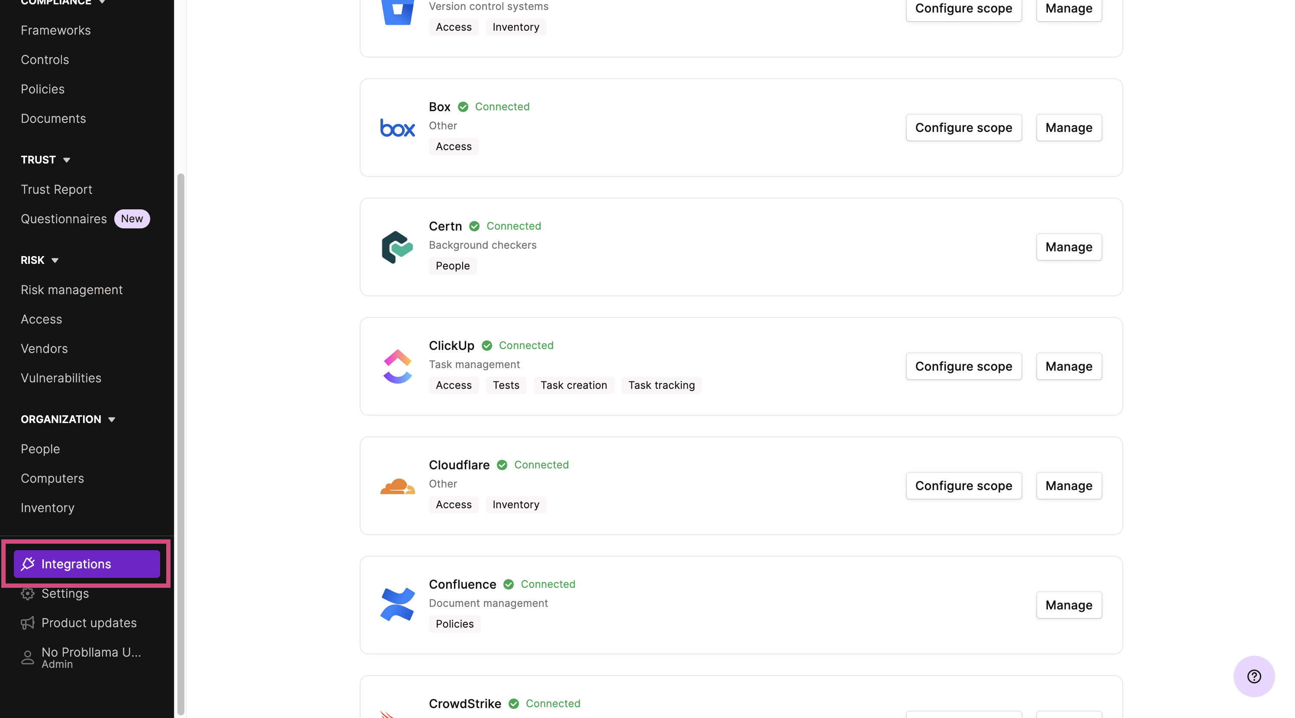This screenshot has height=718, width=1295.
Task: Click Cloudflare's Access tag
Action: (x=454, y=504)
